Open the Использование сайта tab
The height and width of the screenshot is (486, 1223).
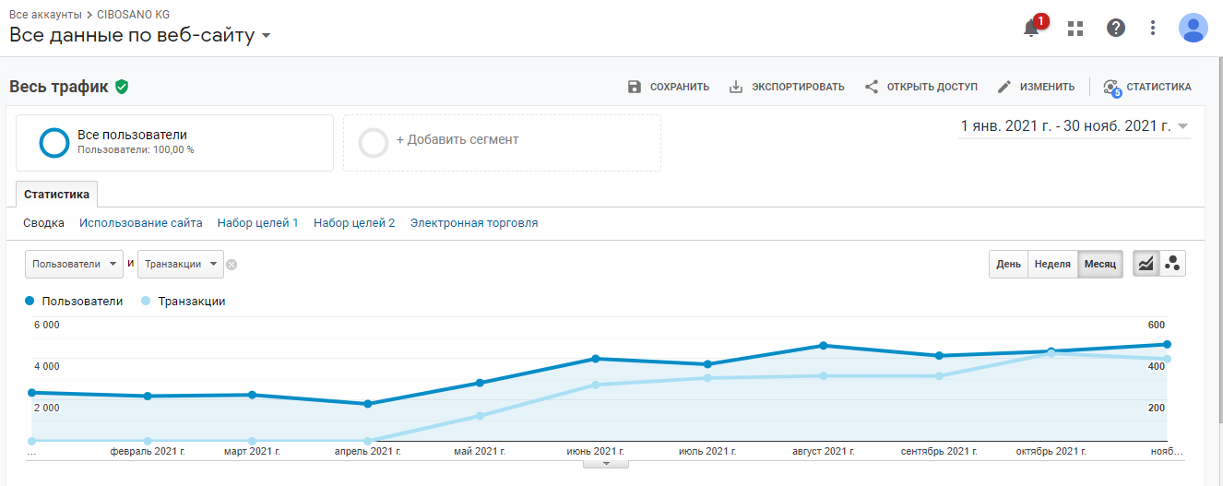tap(141, 223)
